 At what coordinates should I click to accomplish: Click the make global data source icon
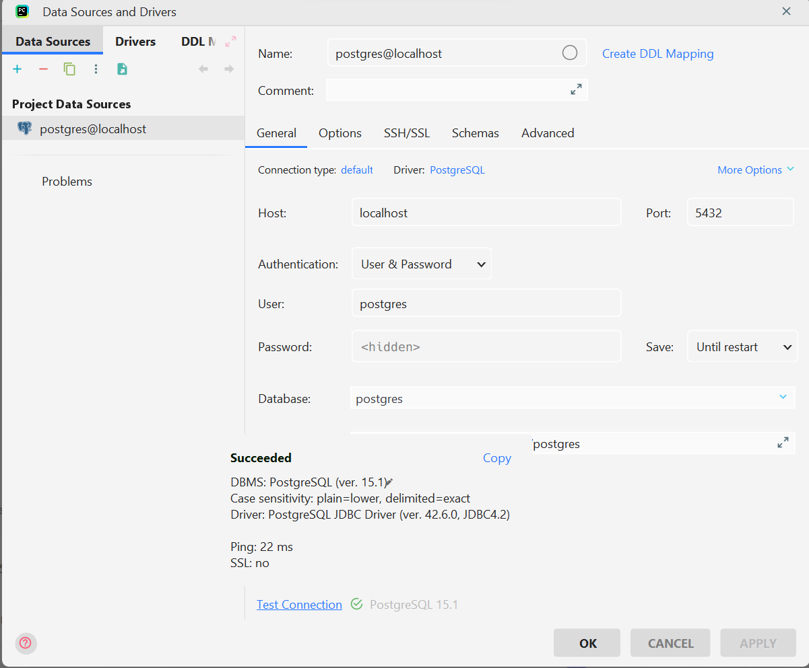click(122, 69)
